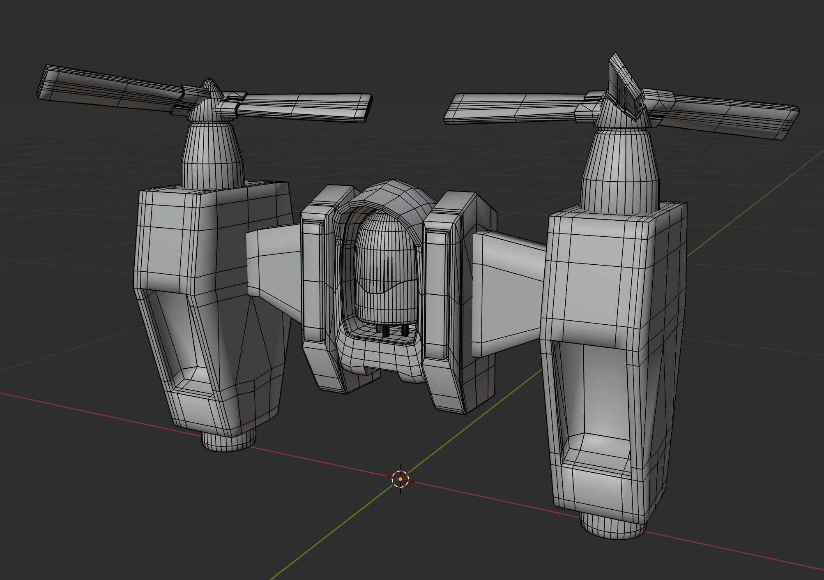Select the cylinder foot under left pod
Viewport: 824px width, 580px height.
pos(226,443)
